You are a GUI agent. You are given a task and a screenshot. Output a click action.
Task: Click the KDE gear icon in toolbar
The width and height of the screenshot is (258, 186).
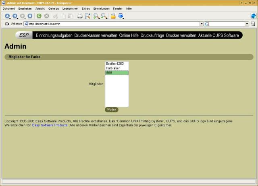(253, 16)
